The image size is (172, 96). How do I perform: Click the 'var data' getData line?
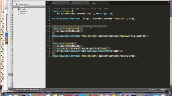83,49
